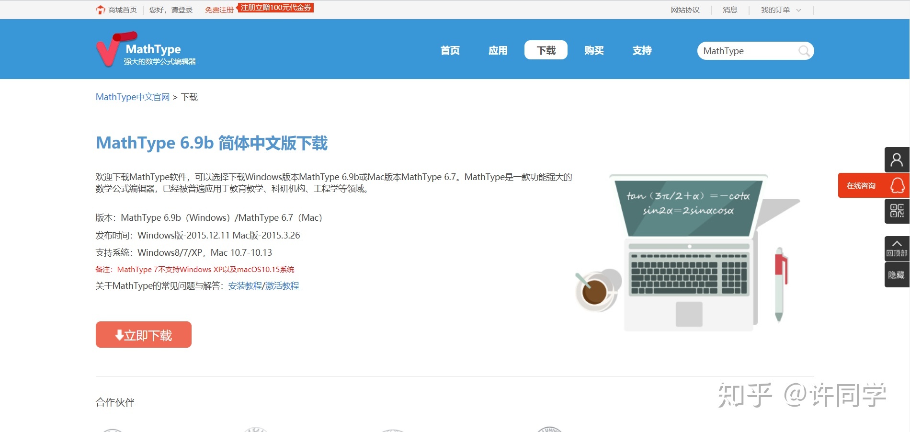The height and width of the screenshot is (432, 910).
Task: Click the MathType 6.9b 简体中文版下载 heading
Action: [x=212, y=143]
